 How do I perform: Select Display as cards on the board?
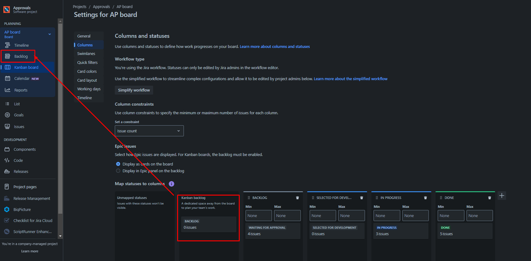pos(118,164)
